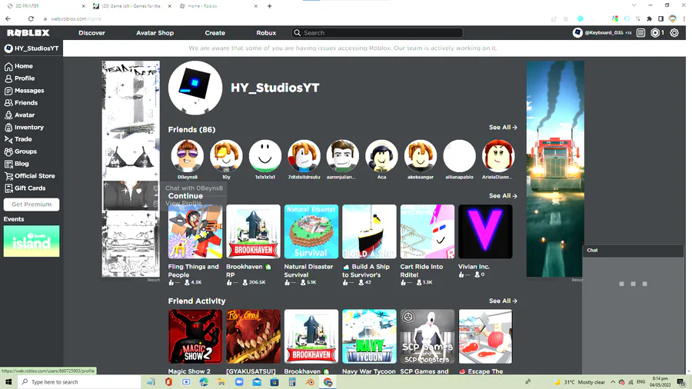
Task: Open the Groups sidebar icon
Action: tap(8, 151)
